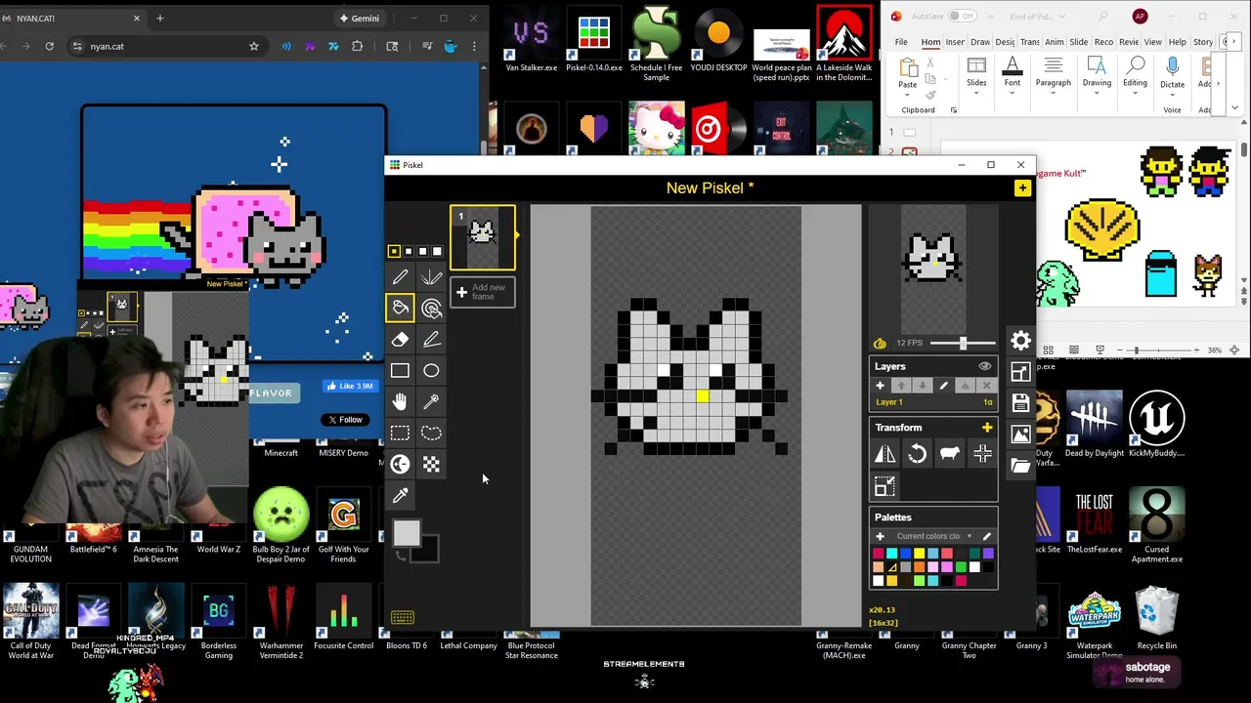Viewport: 1251px width, 703px height.
Task: Click the Follow button on nyan.cat
Action: pyautogui.click(x=345, y=420)
